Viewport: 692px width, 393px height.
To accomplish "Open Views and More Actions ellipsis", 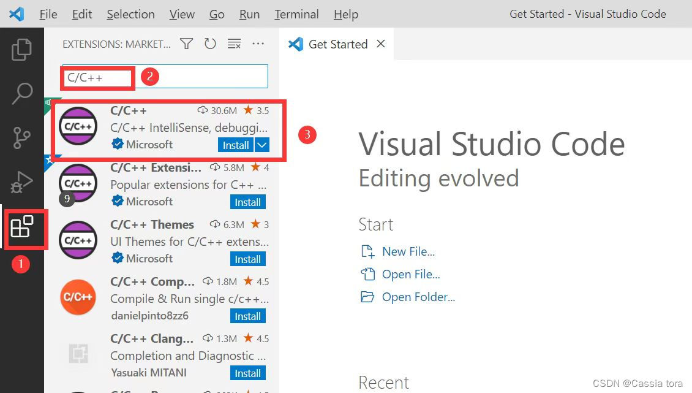I will click(x=258, y=44).
